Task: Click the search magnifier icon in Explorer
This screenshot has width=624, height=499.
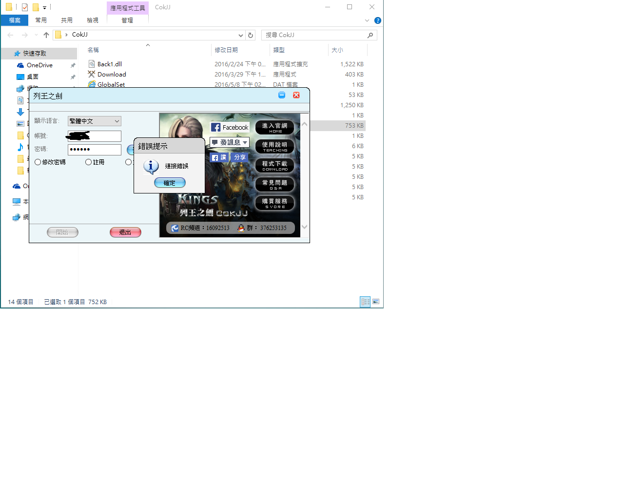Action: click(370, 35)
